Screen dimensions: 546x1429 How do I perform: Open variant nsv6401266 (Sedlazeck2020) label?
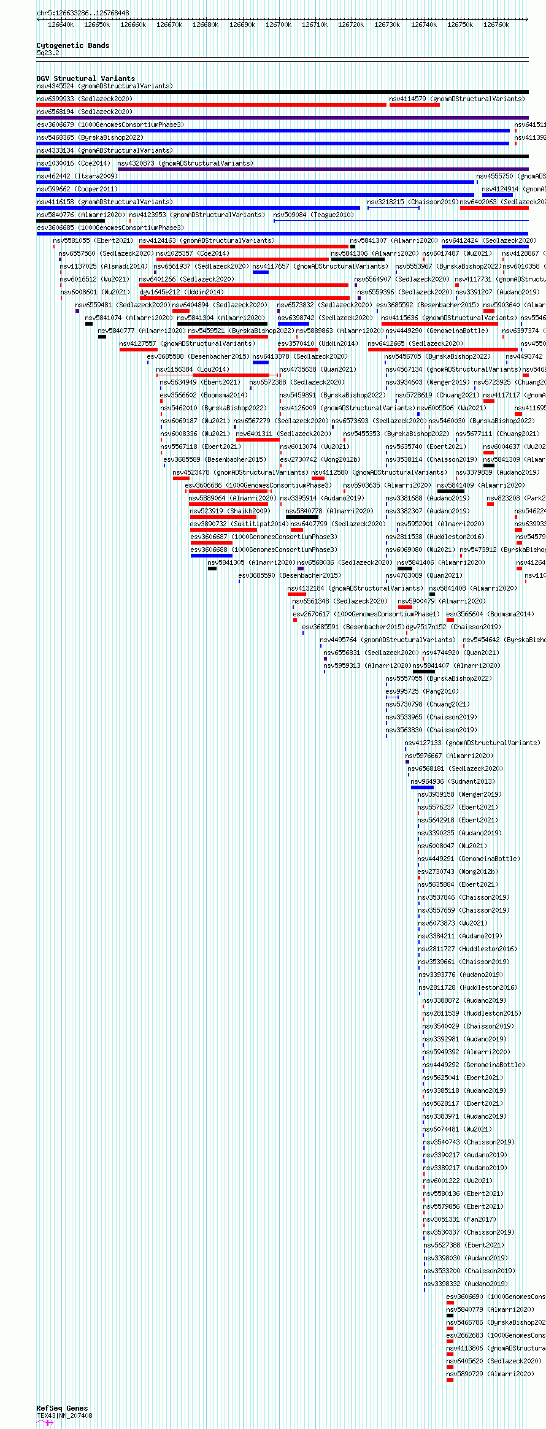186,280
